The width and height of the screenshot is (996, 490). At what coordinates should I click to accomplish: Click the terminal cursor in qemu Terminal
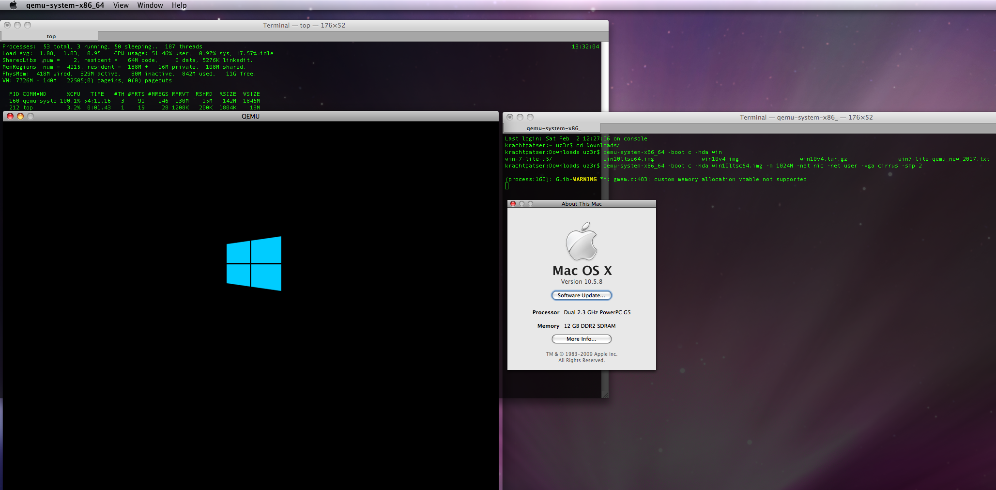507,186
